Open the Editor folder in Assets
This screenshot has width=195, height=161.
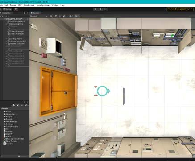(8, 111)
